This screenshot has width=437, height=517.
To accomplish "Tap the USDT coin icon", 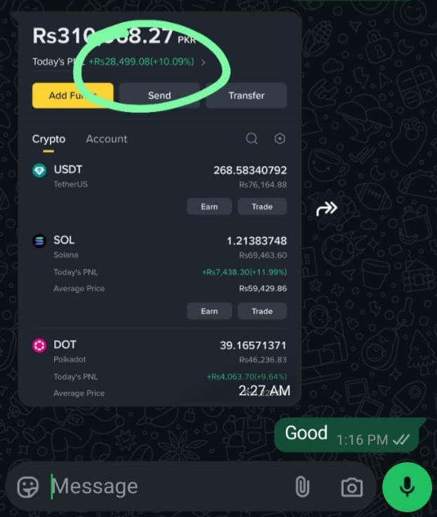I will (39, 170).
